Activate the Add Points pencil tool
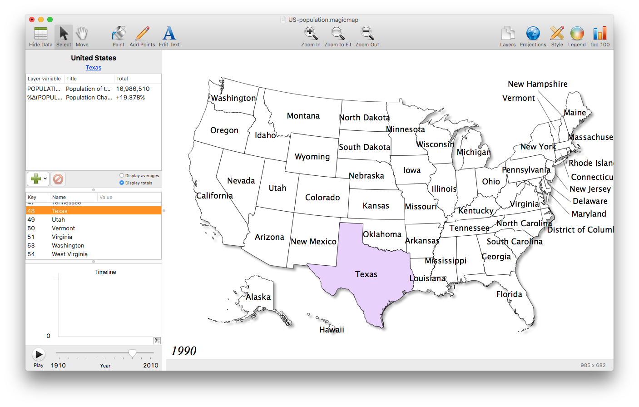Image resolution: width=639 pixels, height=407 pixels. tap(142, 36)
